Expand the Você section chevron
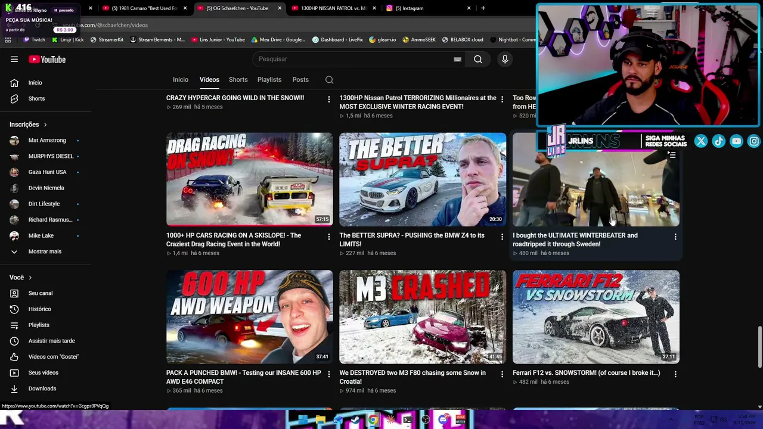The width and height of the screenshot is (763, 429). 30,278
